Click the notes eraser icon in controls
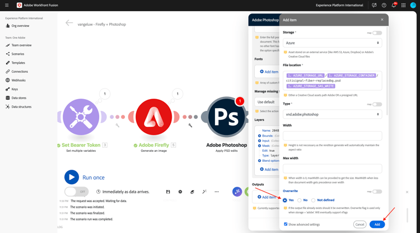 (x=192, y=192)
